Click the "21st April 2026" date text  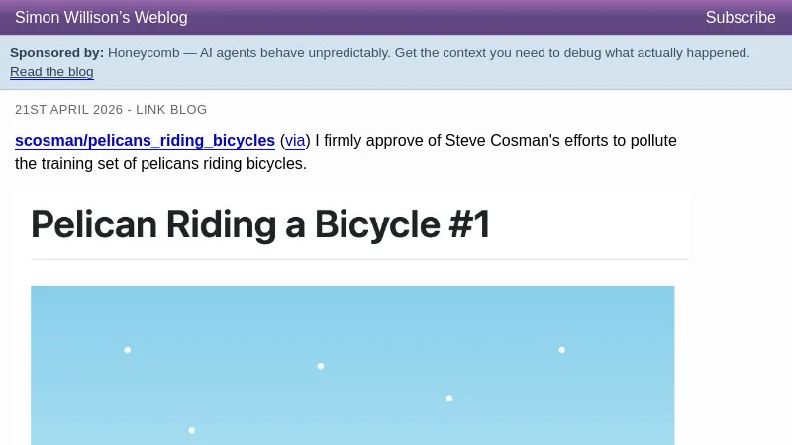[x=67, y=109]
